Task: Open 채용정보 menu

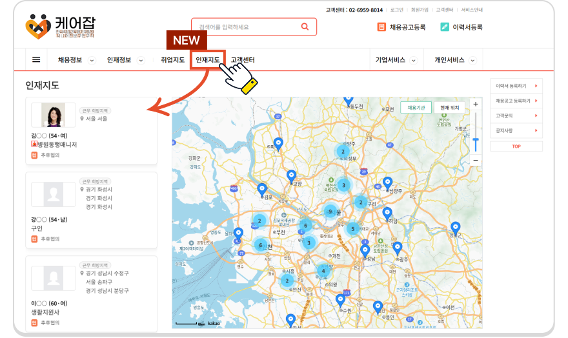Action: (x=70, y=60)
